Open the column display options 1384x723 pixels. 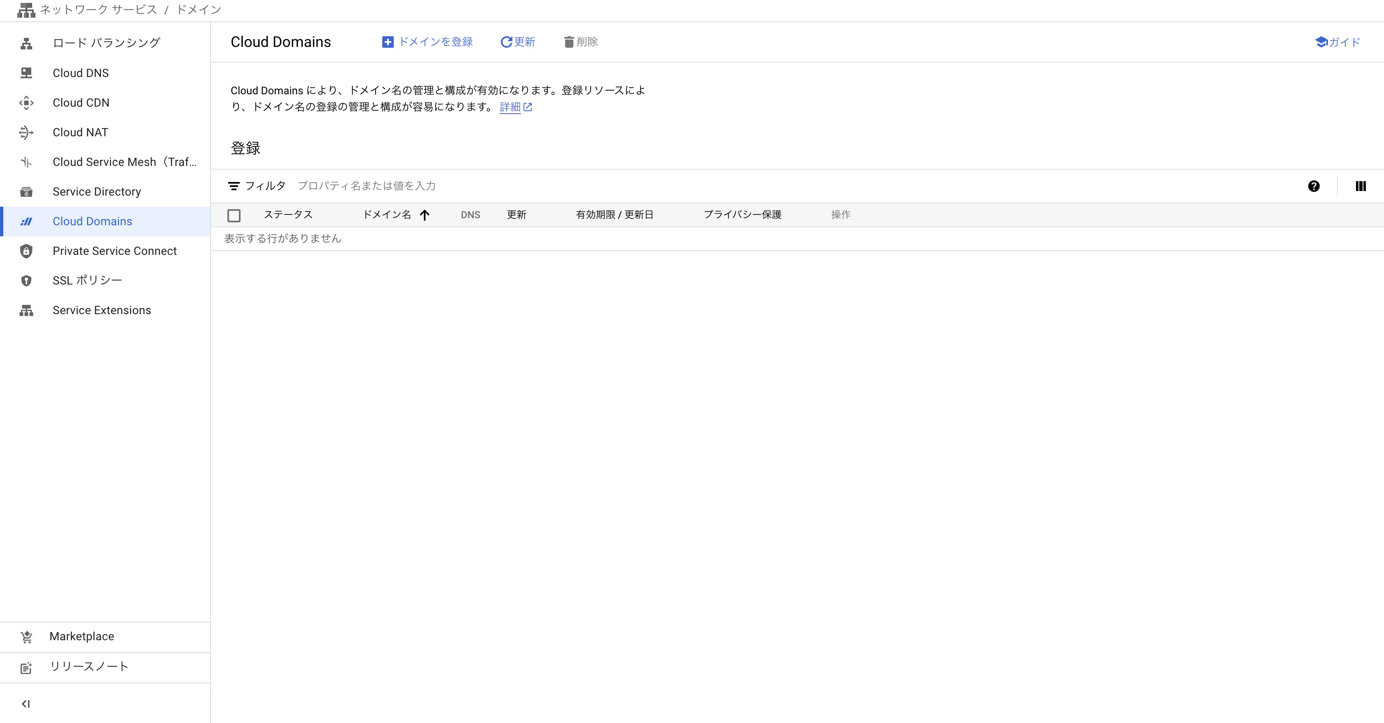1361,186
